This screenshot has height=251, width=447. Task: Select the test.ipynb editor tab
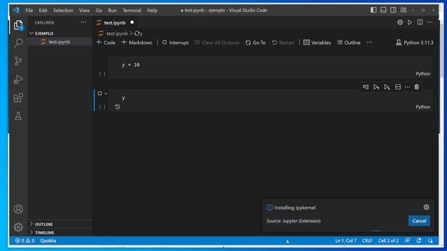click(115, 22)
